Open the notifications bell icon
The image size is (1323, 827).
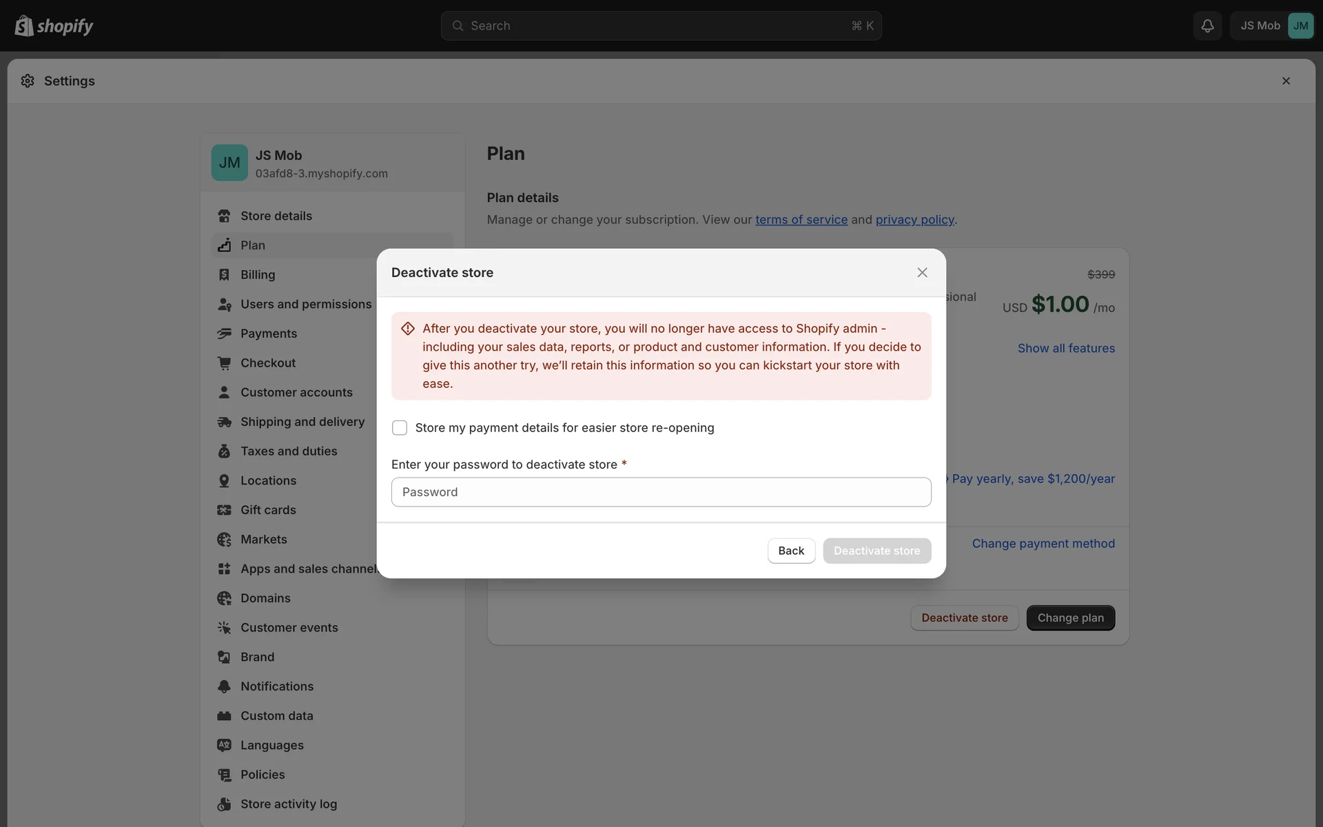tap(1207, 25)
